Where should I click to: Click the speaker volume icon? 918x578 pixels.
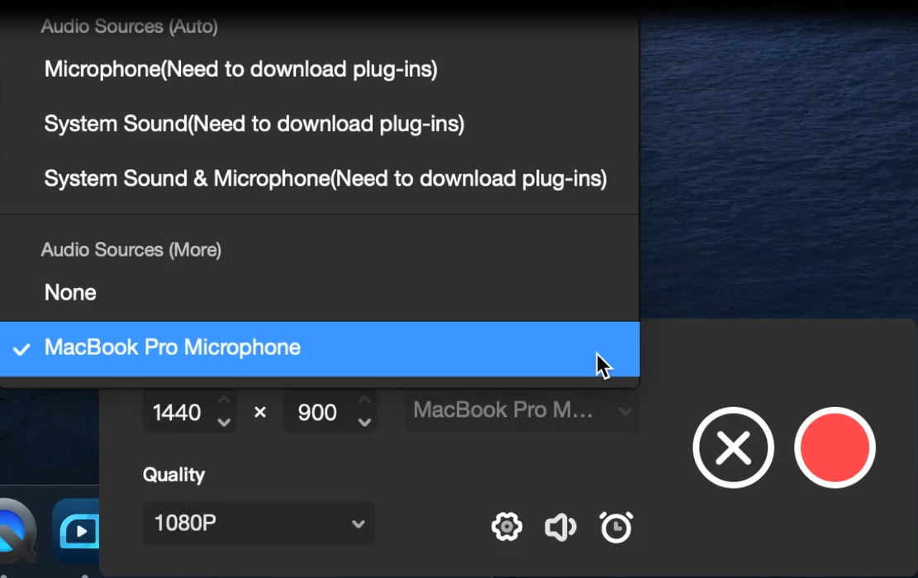[x=560, y=527]
